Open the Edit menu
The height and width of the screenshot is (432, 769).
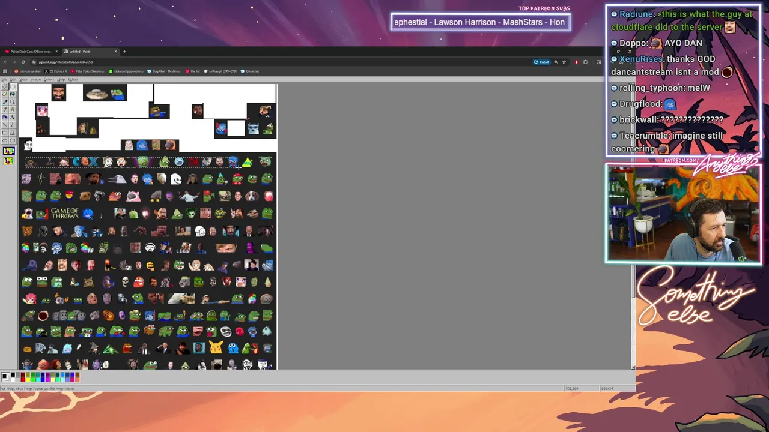click(x=13, y=79)
